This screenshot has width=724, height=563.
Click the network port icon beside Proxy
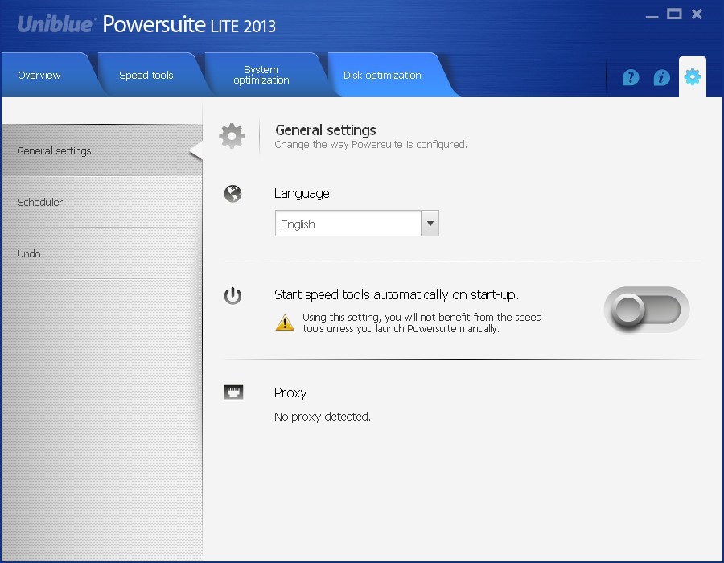point(233,392)
